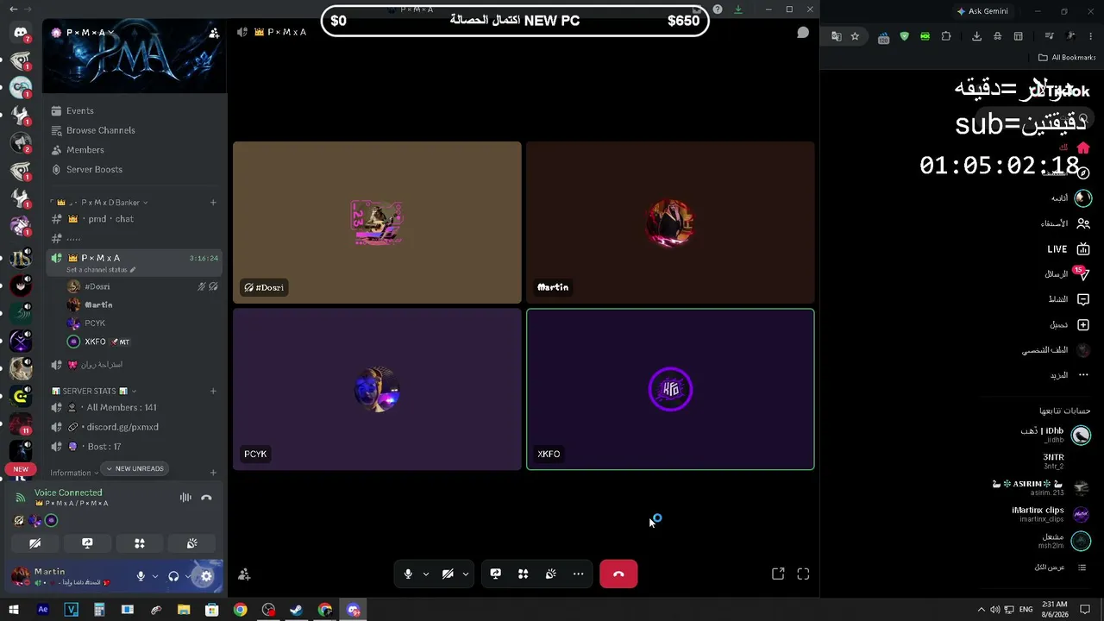The width and height of the screenshot is (1104, 621).
Task: Invite friends to call icon
Action: pyautogui.click(x=244, y=574)
